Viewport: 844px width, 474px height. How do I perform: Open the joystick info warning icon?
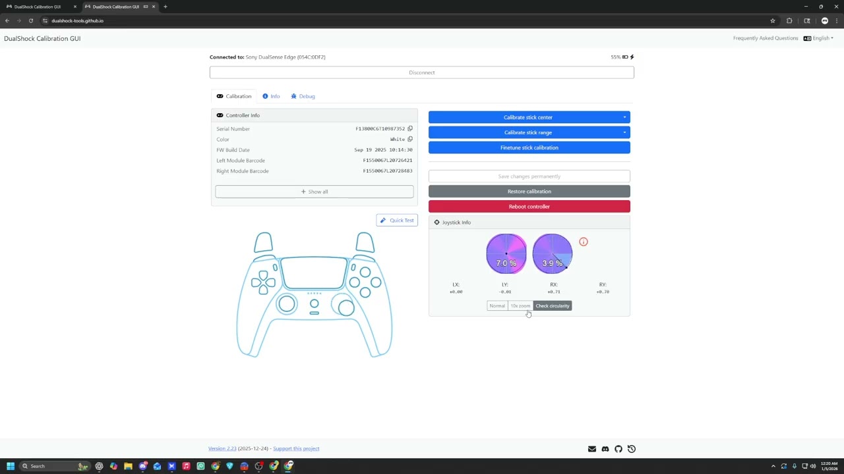[584, 242]
